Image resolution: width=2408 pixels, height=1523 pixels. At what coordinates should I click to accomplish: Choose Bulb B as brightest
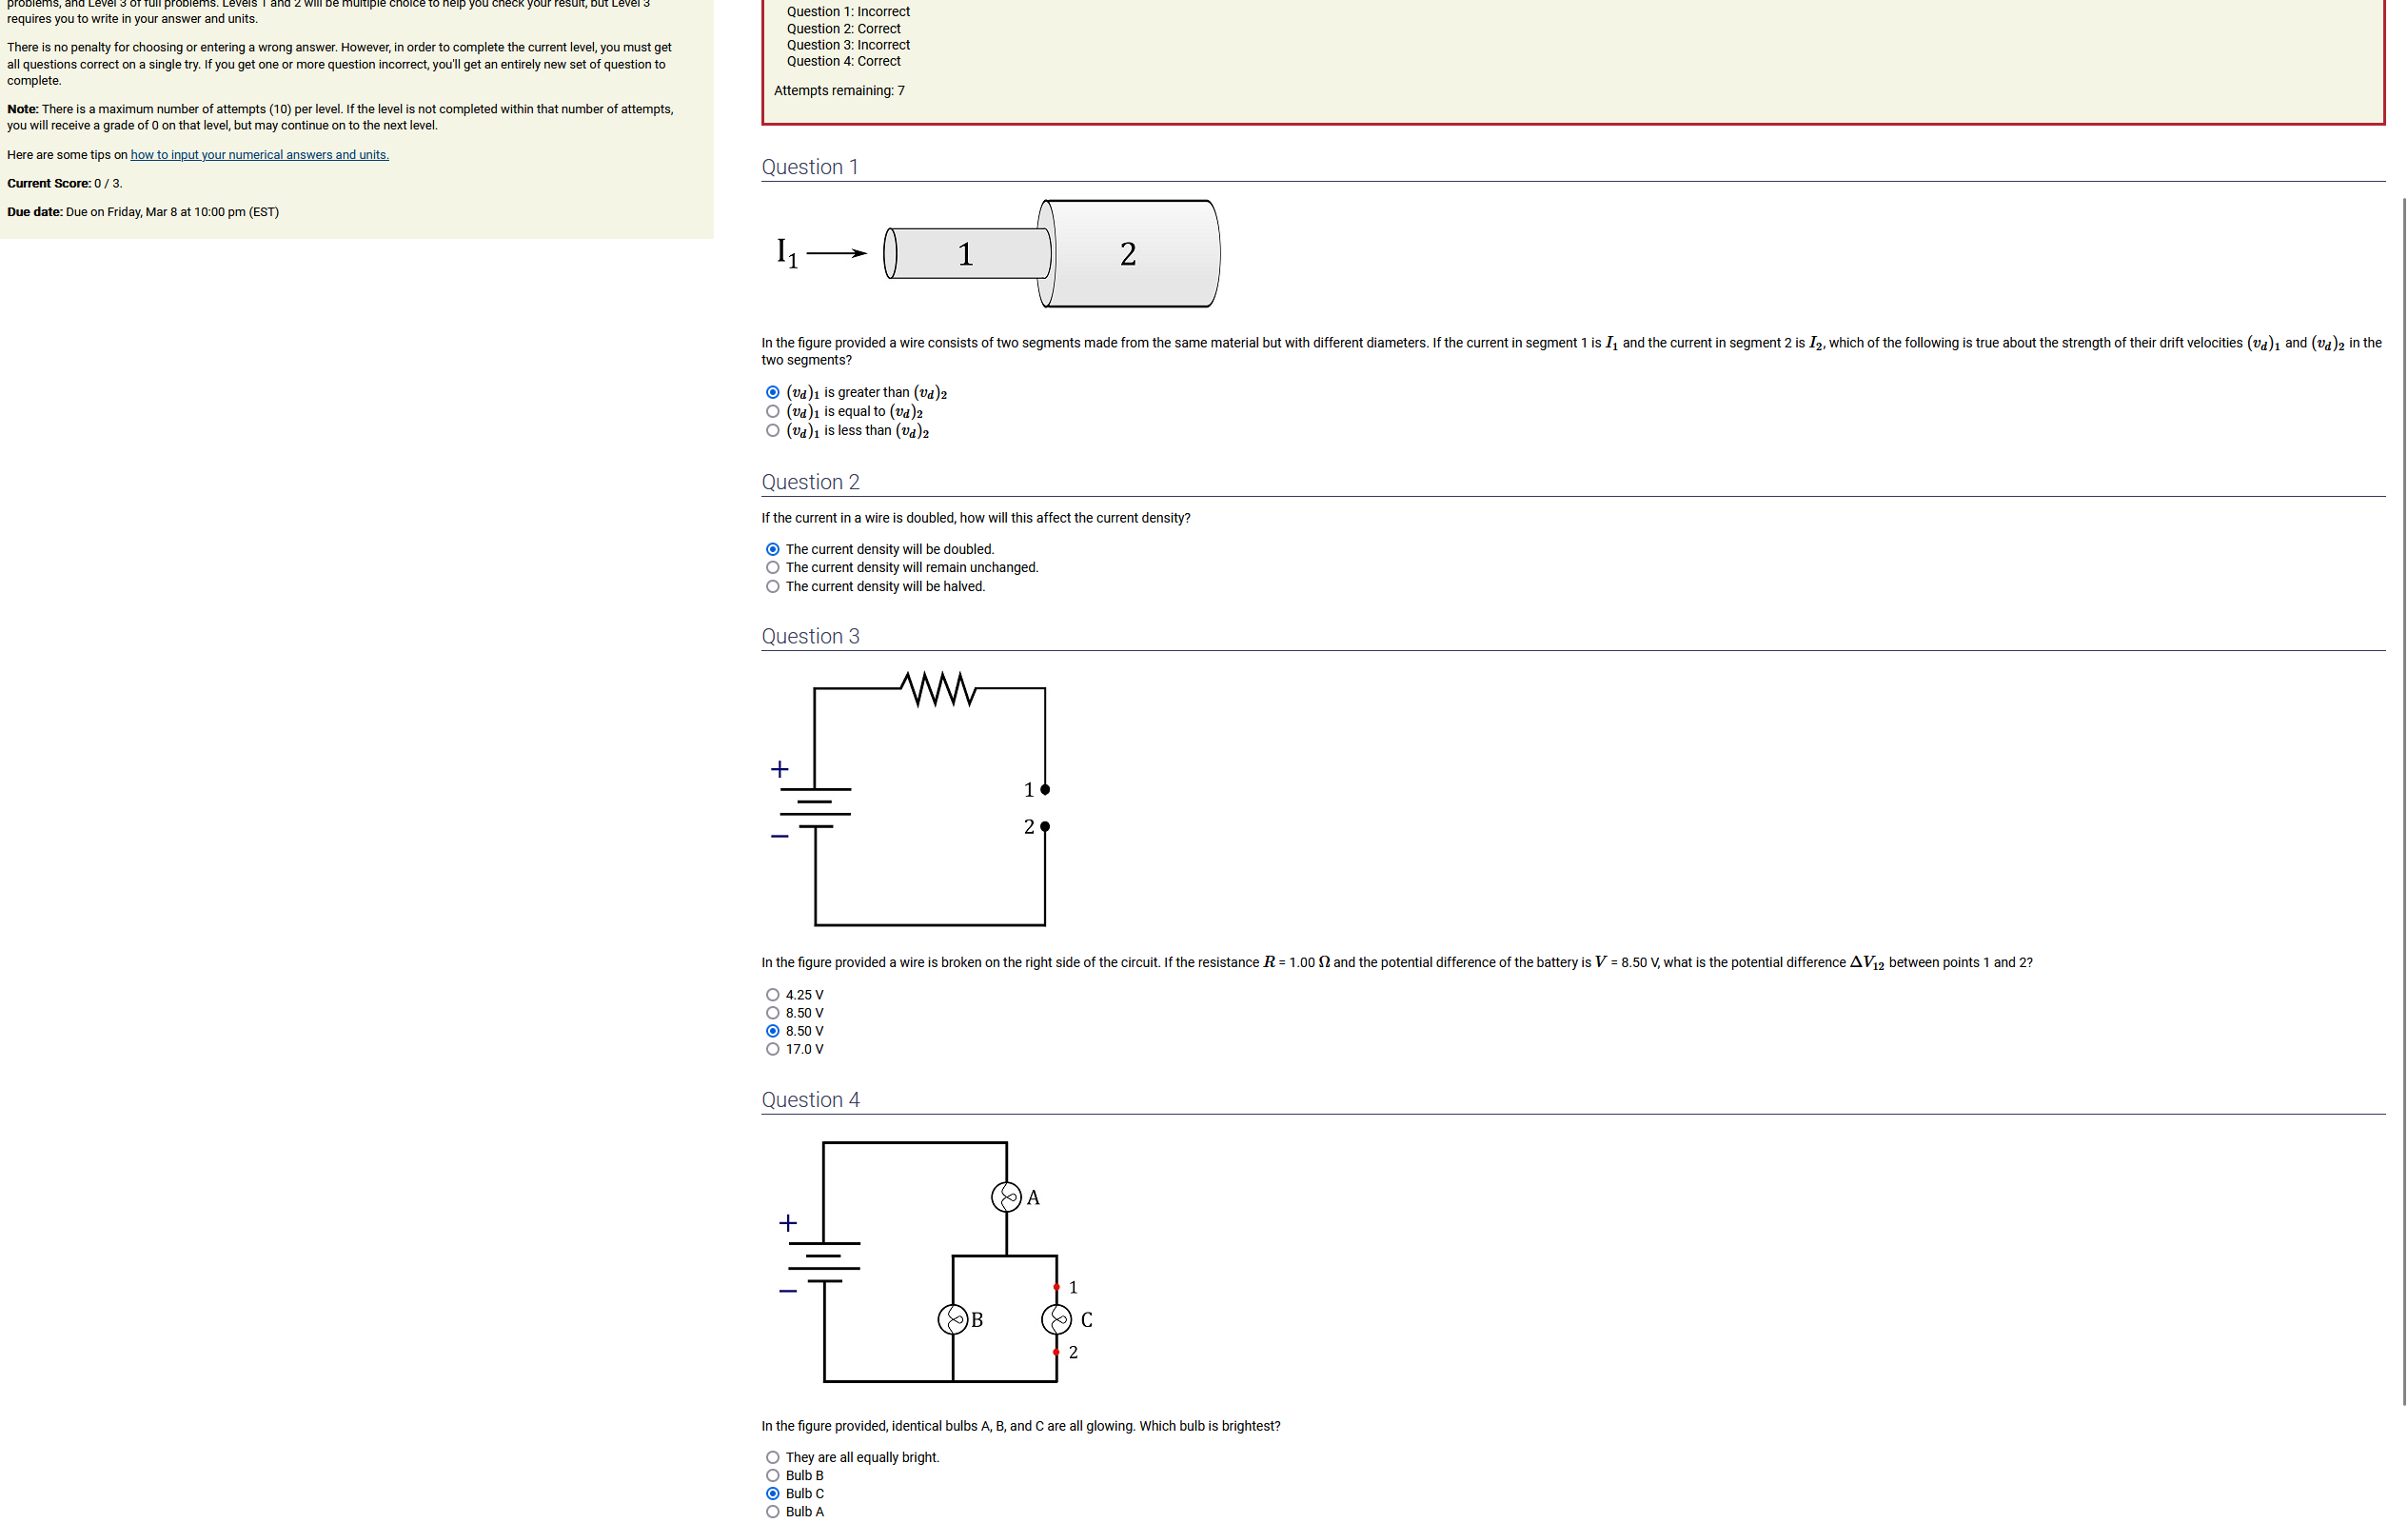(772, 1475)
